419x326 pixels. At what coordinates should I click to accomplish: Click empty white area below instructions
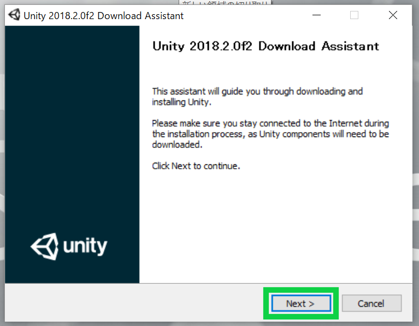273,229
